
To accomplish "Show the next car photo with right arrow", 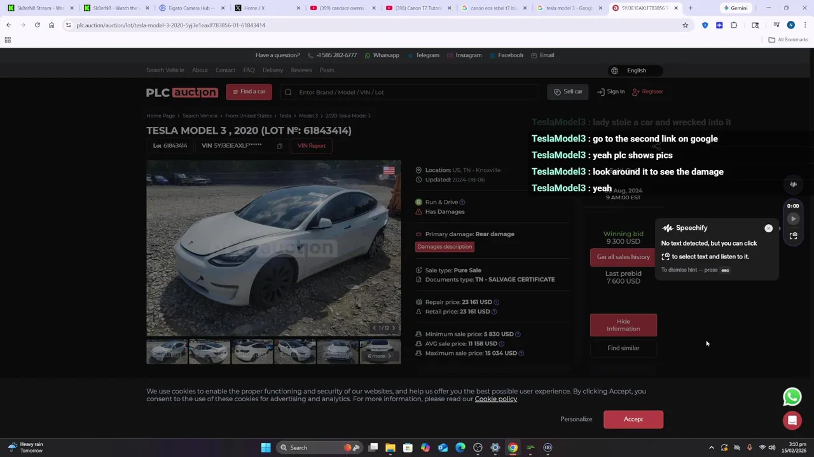I will (393, 328).
